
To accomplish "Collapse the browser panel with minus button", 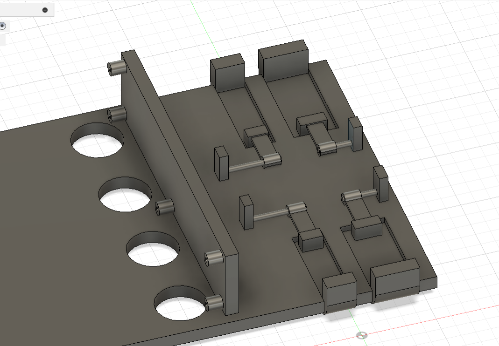I will [x=45, y=10].
